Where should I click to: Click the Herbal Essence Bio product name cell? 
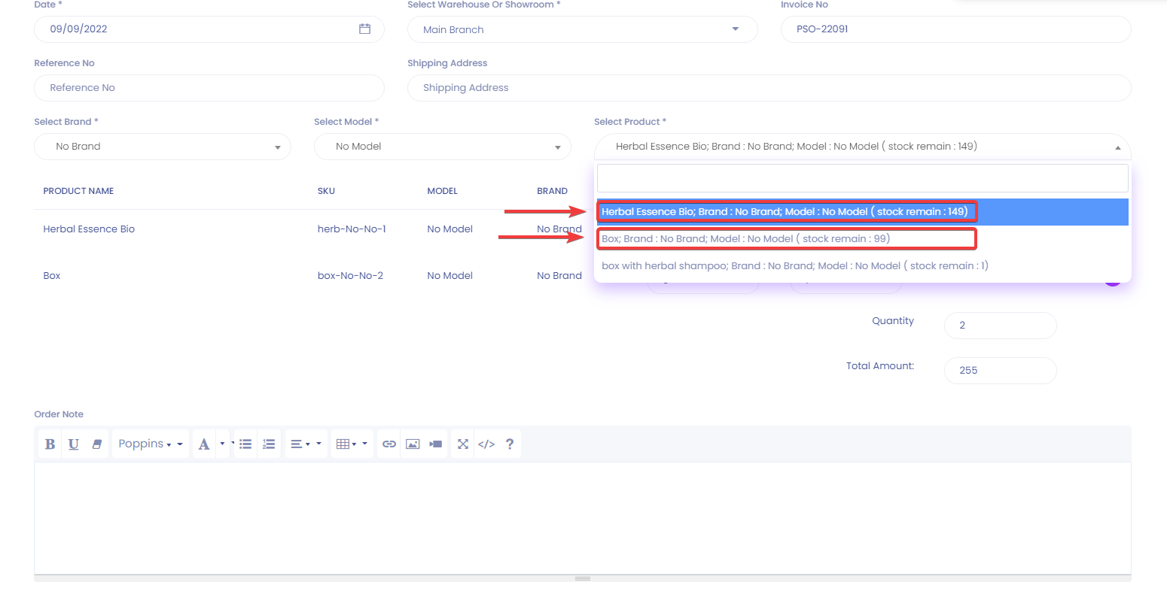tap(89, 229)
